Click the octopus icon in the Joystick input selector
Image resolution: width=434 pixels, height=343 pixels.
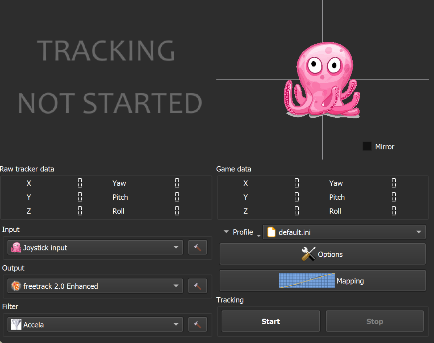click(16, 247)
